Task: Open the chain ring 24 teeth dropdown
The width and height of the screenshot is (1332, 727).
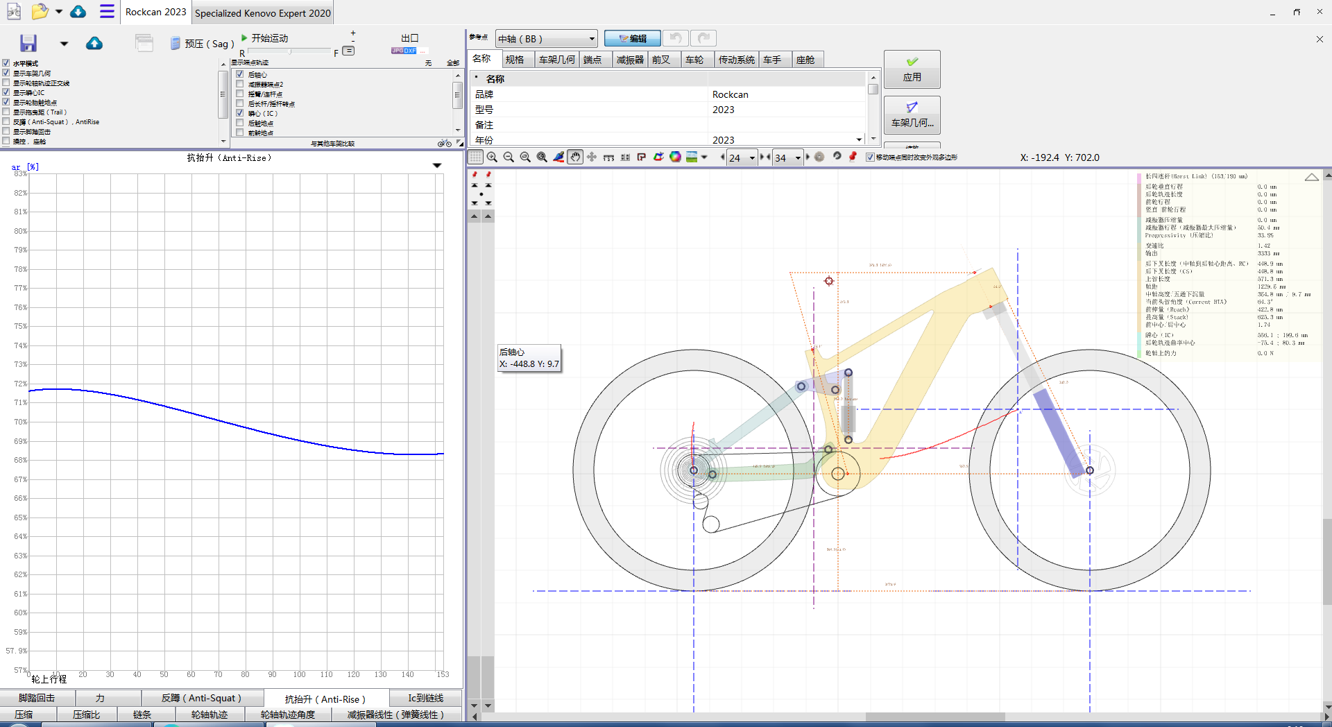Action: [752, 157]
